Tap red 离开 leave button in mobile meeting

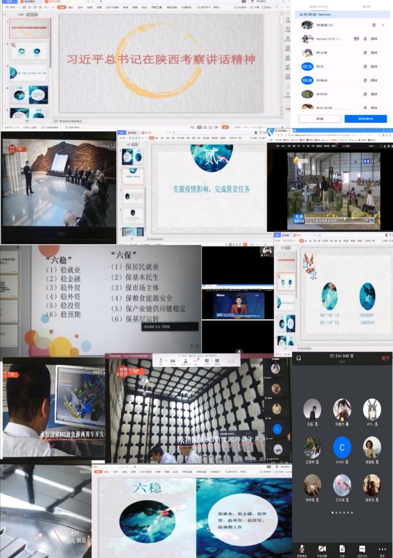[x=385, y=359]
